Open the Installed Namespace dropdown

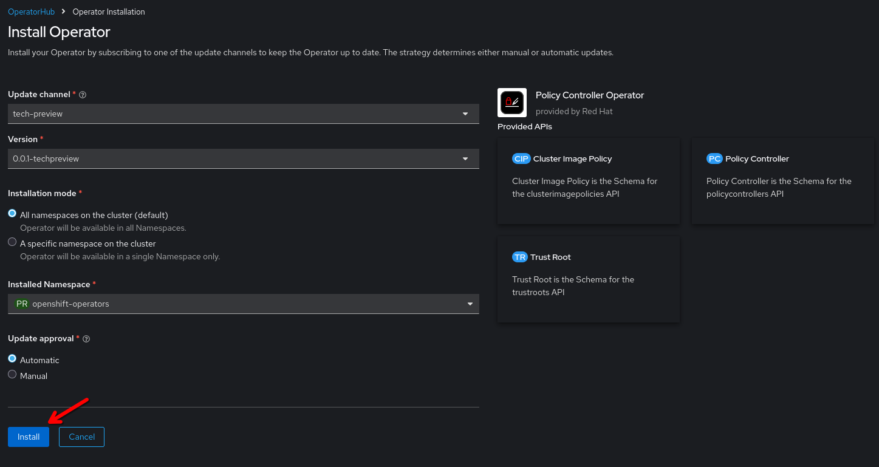(243, 304)
